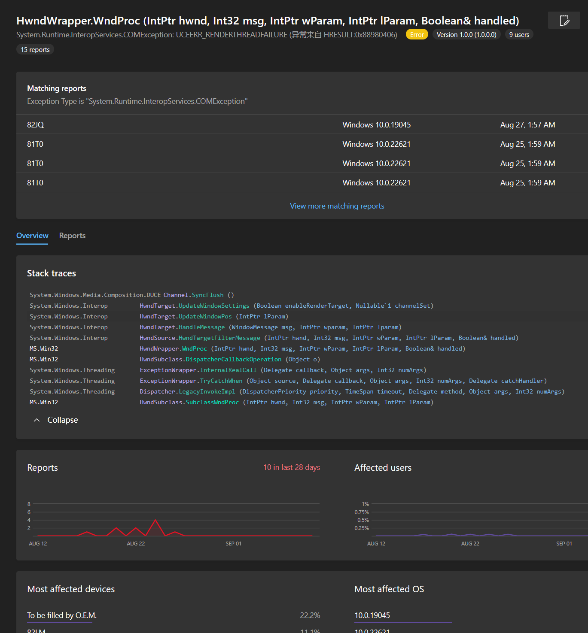Click the 82LM device entry
This screenshot has width=588, height=633.
[35, 630]
